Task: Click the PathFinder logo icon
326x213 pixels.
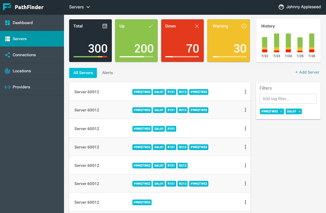Action: [x=7, y=7]
